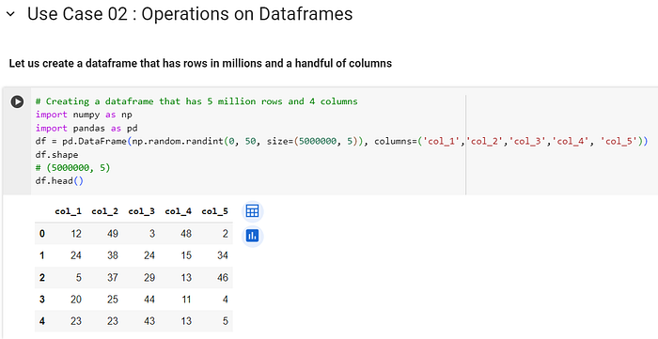The width and height of the screenshot is (658, 339).
Task: Click the 'col_5' column header
Action: coord(215,211)
